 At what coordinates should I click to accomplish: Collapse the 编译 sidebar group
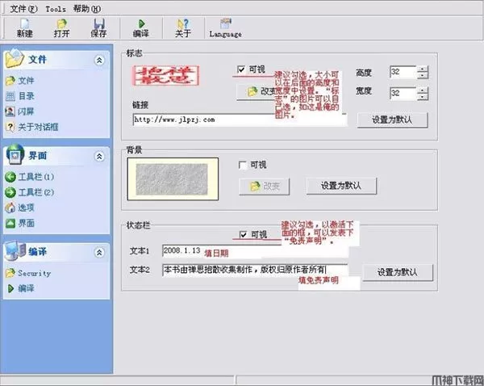click(x=99, y=253)
